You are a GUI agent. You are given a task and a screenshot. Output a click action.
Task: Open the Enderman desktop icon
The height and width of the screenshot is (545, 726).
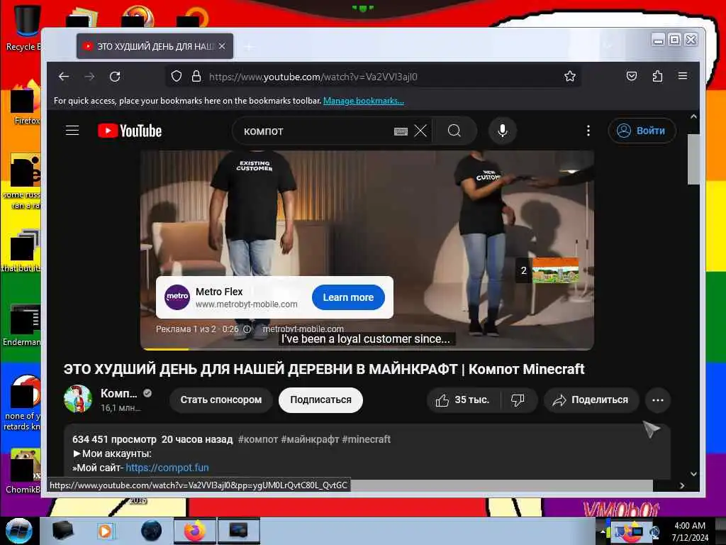pos(23,325)
